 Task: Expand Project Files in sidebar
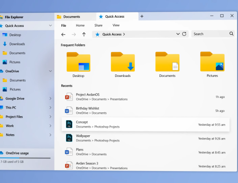[50, 117]
